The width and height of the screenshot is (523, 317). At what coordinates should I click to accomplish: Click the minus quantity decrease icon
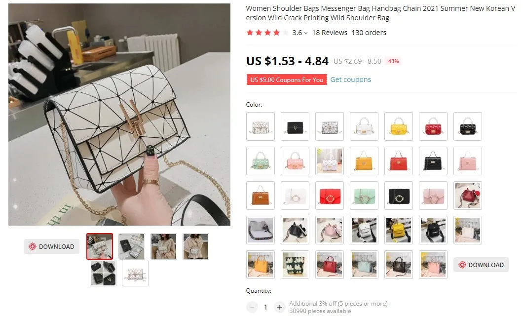coord(252,307)
